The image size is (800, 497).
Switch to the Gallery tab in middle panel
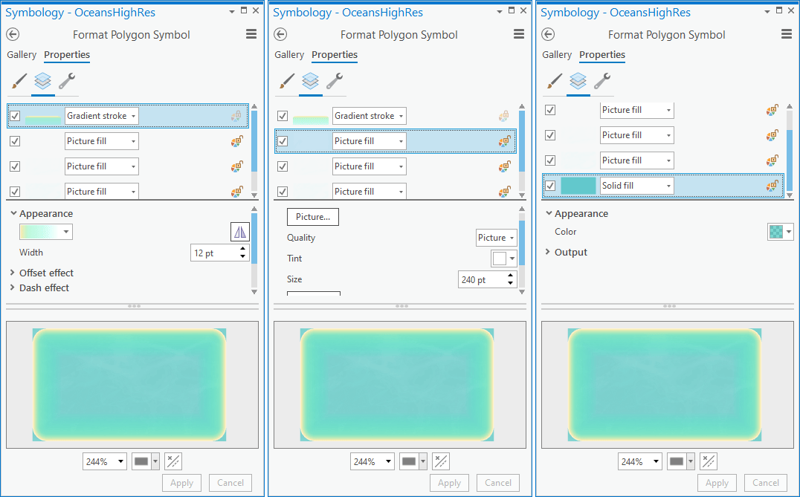click(x=289, y=54)
